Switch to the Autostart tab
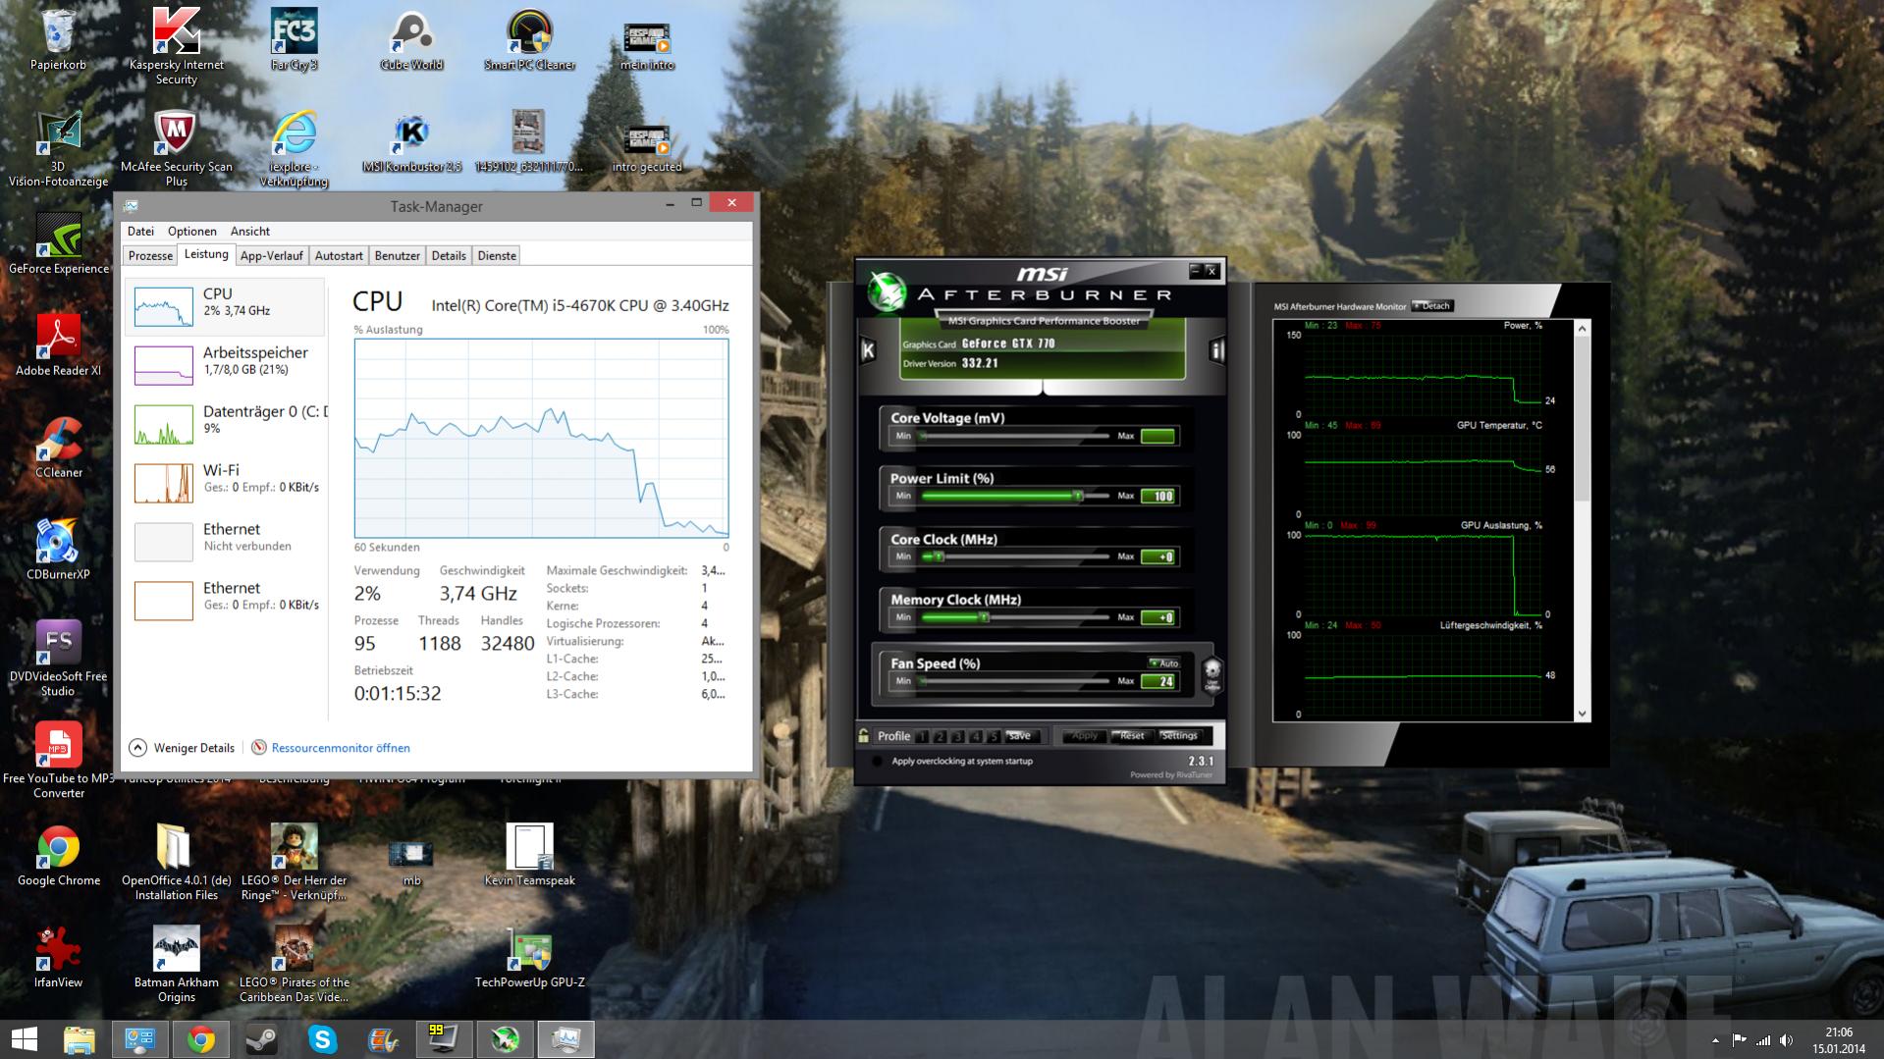The height and width of the screenshot is (1059, 1884). pyautogui.click(x=339, y=256)
